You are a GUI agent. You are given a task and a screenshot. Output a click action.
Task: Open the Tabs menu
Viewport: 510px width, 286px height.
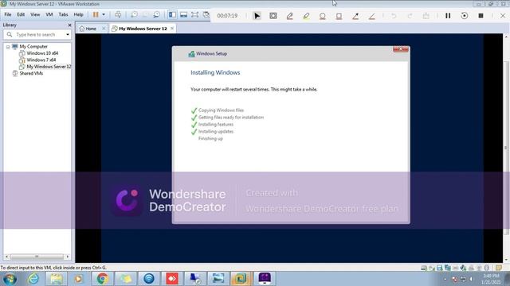(x=63, y=14)
